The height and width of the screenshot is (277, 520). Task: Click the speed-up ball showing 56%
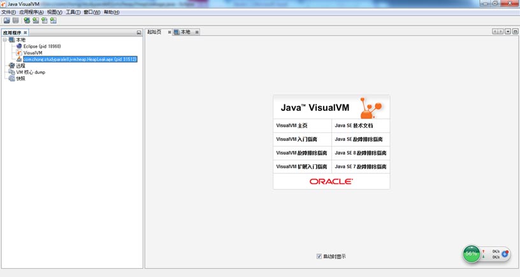(472, 253)
